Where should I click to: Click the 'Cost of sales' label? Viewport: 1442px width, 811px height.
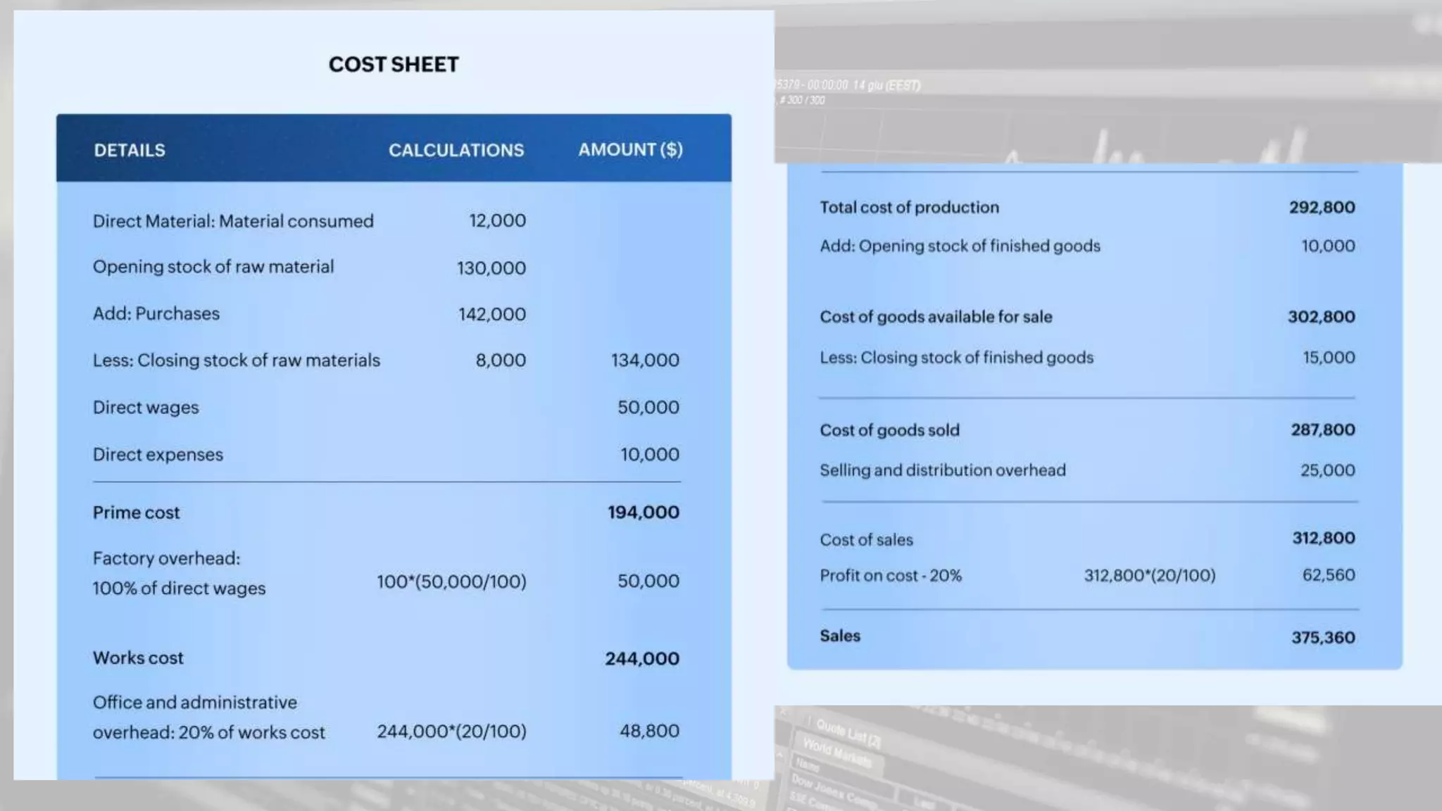[x=866, y=540]
